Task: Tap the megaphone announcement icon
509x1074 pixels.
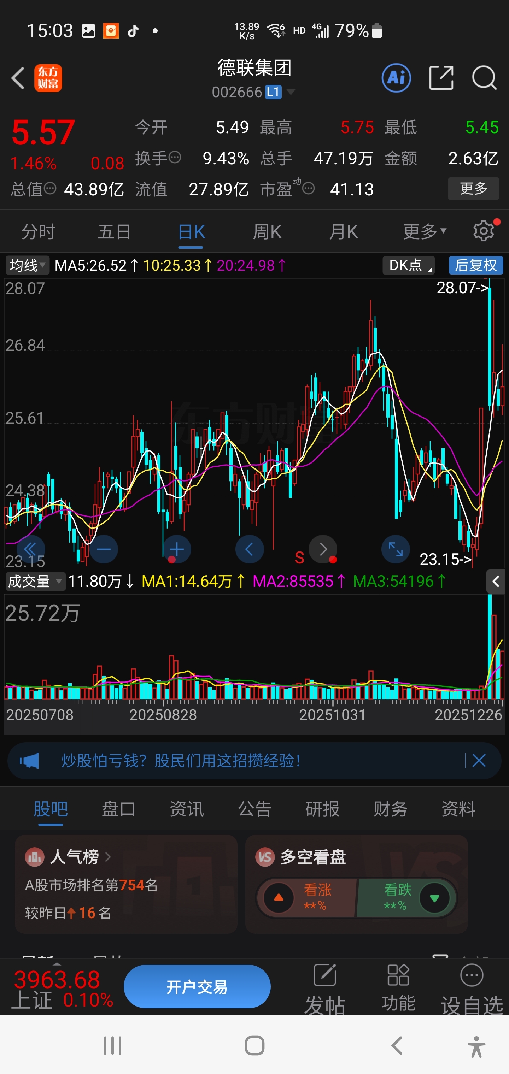Action: (x=29, y=761)
